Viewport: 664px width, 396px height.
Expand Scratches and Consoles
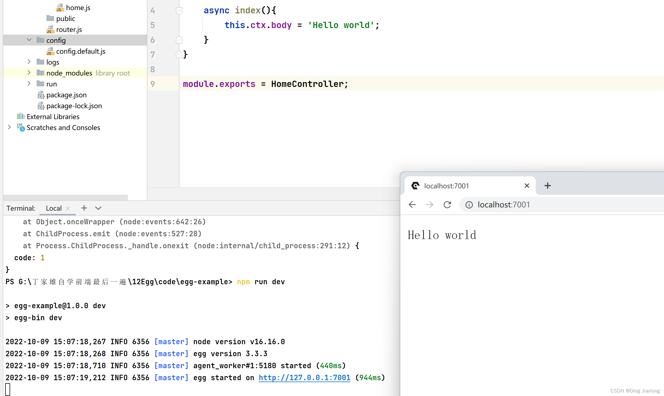10,127
